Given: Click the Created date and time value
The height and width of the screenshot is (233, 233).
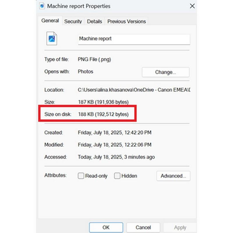Looking at the screenshot, I should pos(114,133).
